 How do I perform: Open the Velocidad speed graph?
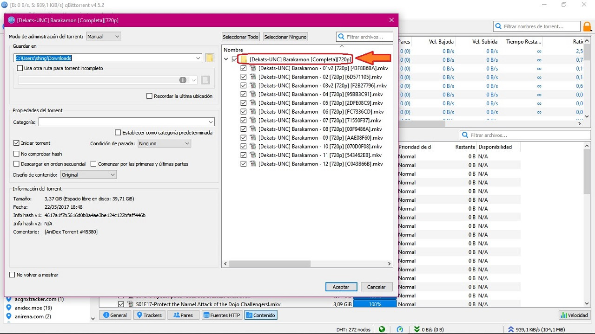point(575,315)
